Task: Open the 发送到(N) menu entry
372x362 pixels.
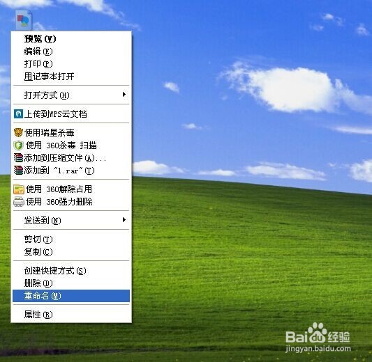Action: 71,221
